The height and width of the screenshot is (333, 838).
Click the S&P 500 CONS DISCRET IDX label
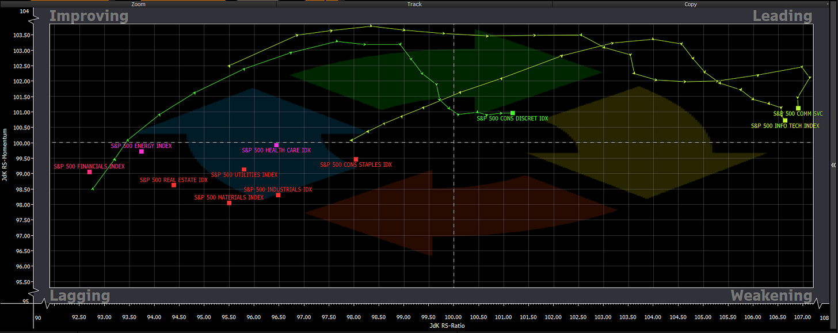point(512,118)
